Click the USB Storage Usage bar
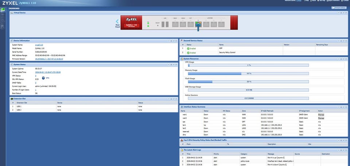The width and height of the screenshot is (350, 166). pyautogui.click(x=248, y=90)
